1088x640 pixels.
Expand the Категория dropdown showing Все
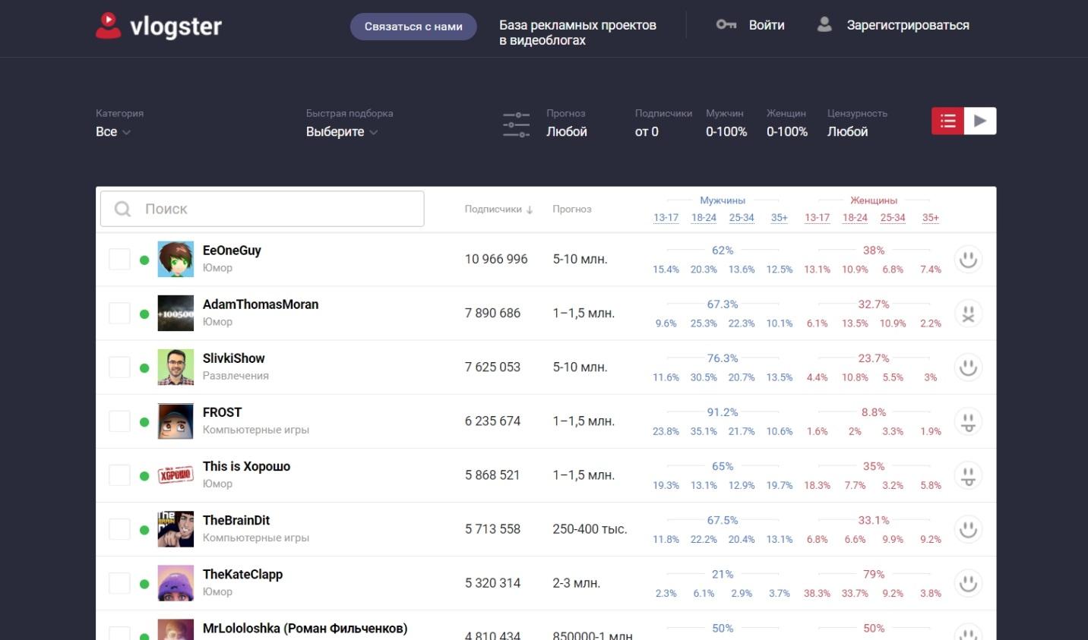click(x=113, y=131)
